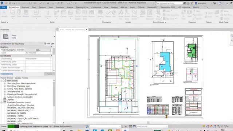The image size is (233, 131).
Task: Choose the Curtain Grid tool
Action: pos(84,15)
